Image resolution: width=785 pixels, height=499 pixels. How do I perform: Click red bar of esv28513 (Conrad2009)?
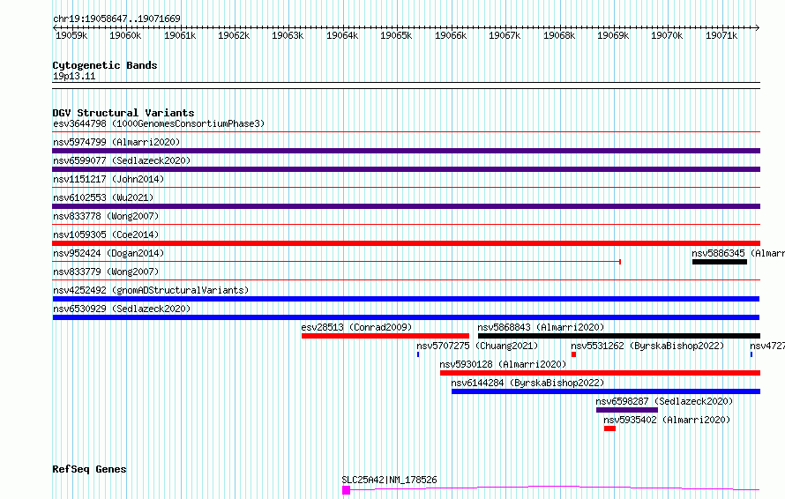coord(385,336)
